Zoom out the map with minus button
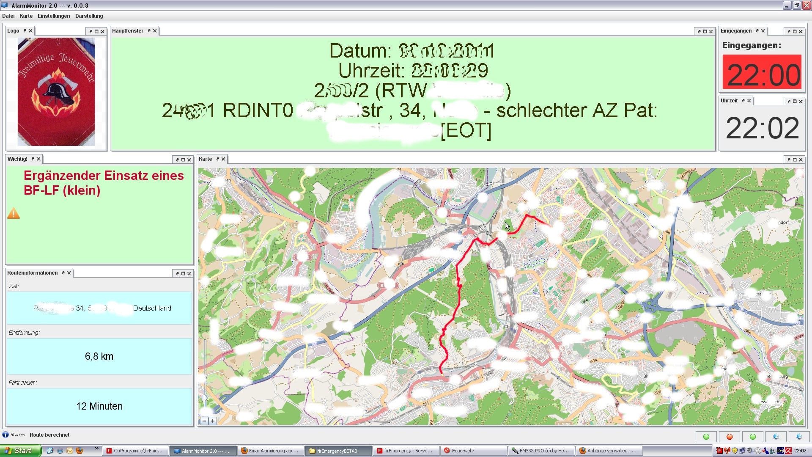This screenshot has width=812, height=457. click(204, 421)
